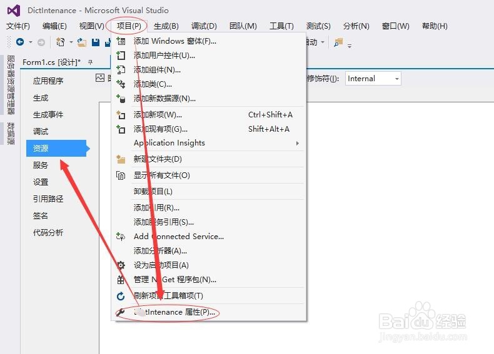Select the 调试 properties page
The image size is (494, 354).
(x=41, y=132)
